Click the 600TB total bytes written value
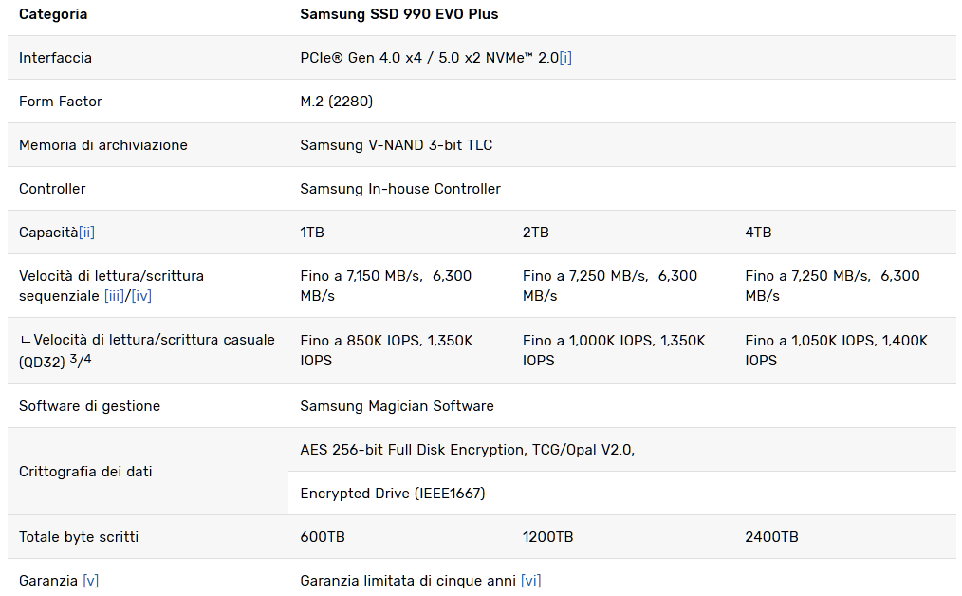This screenshot has width=962, height=596. pos(323,537)
